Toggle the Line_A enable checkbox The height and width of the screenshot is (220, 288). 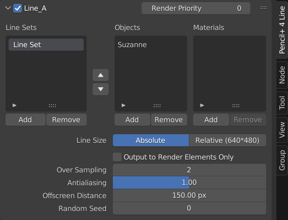pyautogui.click(x=18, y=8)
